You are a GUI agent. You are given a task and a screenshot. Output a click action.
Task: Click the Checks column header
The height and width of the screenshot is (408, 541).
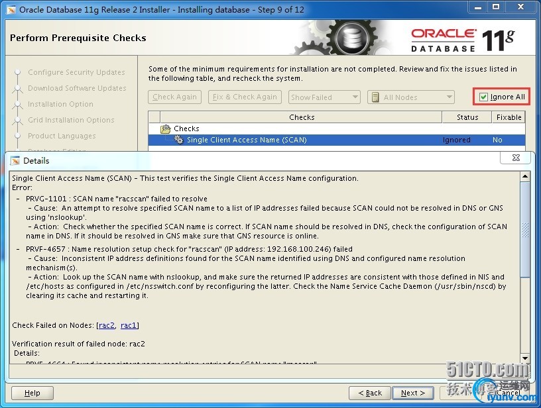pos(301,117)
